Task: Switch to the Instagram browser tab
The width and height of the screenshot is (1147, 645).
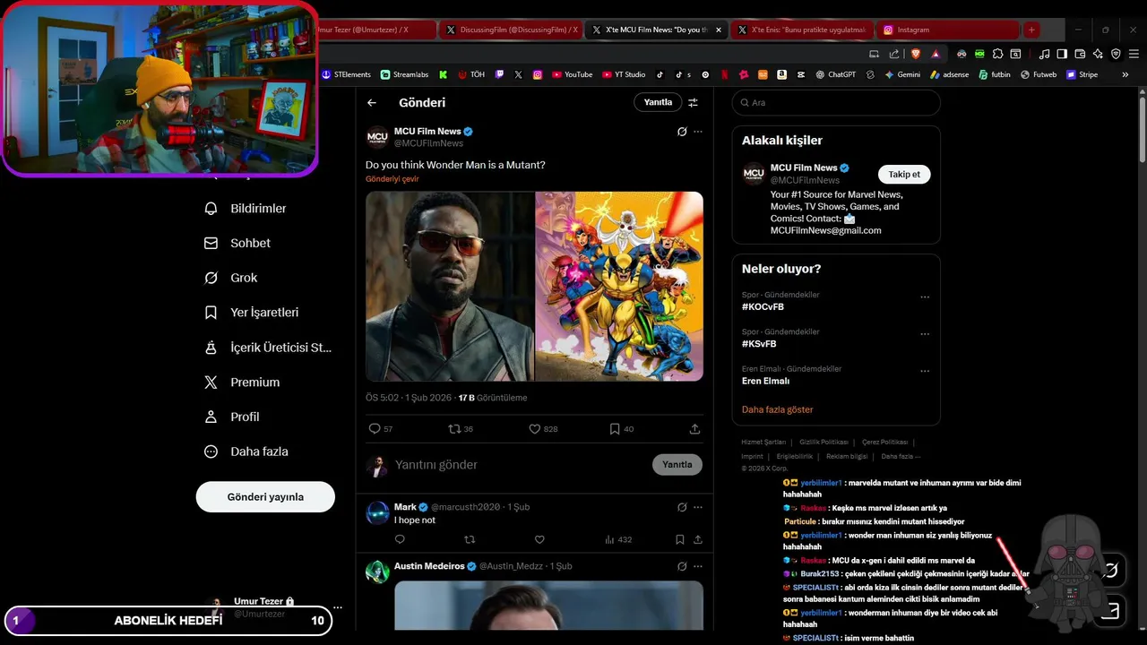Action: click(948, 30)
